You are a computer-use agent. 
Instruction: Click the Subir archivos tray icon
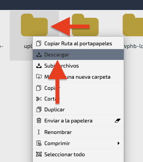39,66
